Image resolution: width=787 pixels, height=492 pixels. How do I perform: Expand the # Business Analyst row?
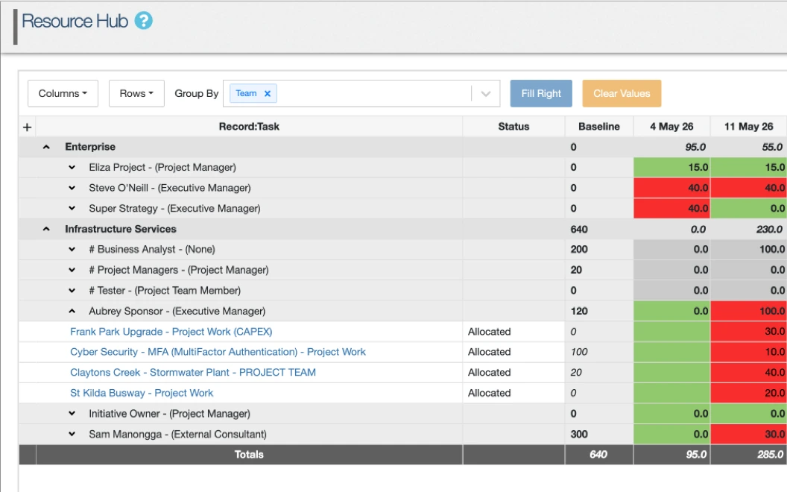[x=72, y=250]
